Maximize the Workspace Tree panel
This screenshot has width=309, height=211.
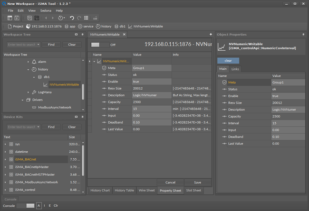(x=76, y=35)
